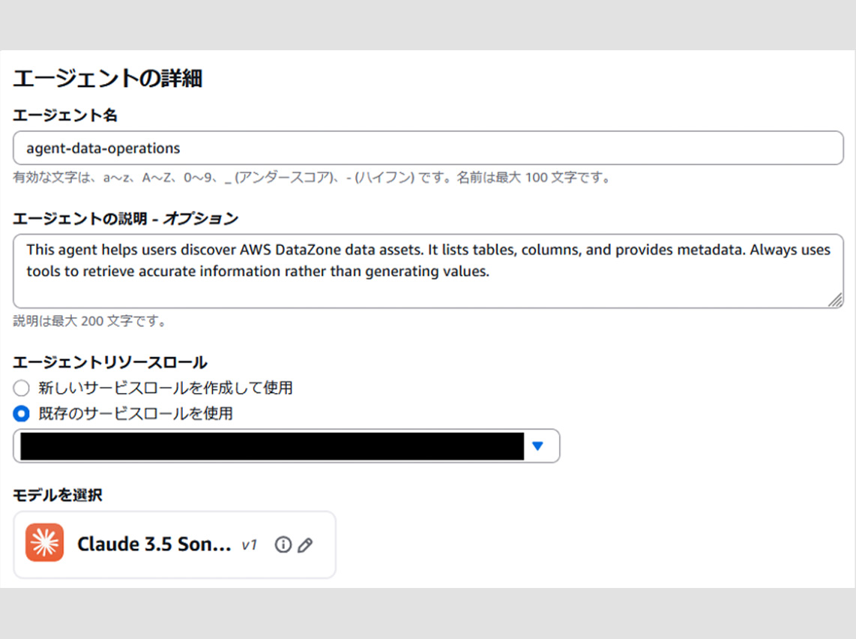Click the エージェントリソースロール section label
The width and height of the screenshot is (856, 639).
pos(110,362)
